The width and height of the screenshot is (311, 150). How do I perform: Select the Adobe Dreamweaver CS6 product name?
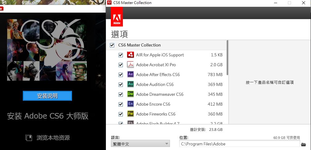click(x=160, y=94)
